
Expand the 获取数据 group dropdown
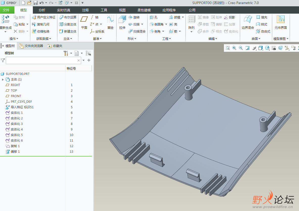(44, 39)
